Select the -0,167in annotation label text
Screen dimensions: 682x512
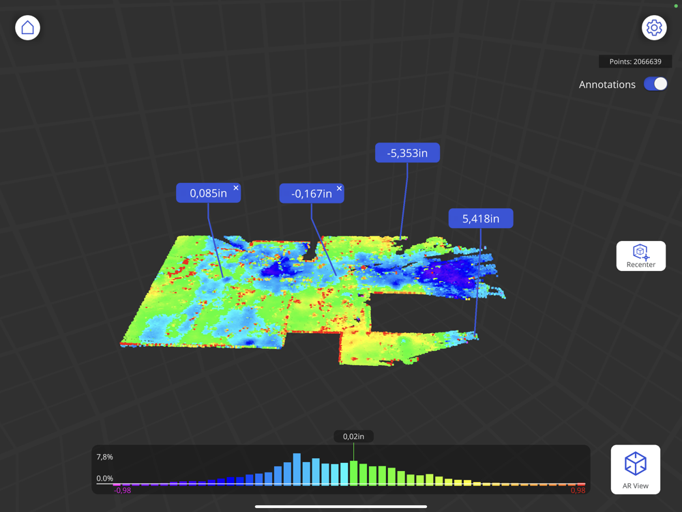point(312,193)
